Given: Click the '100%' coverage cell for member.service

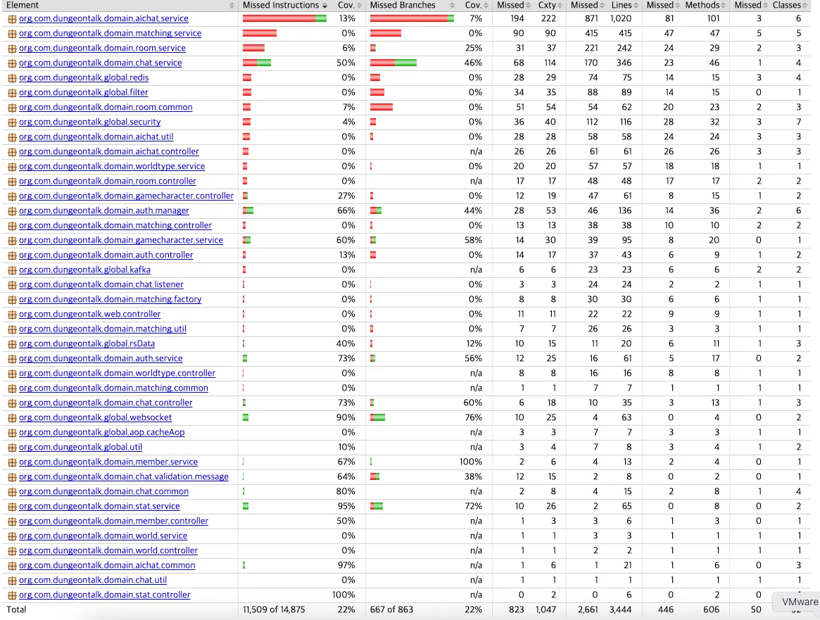Looking at the screenshot, I should pyautogui.click(x=471, y=462).
